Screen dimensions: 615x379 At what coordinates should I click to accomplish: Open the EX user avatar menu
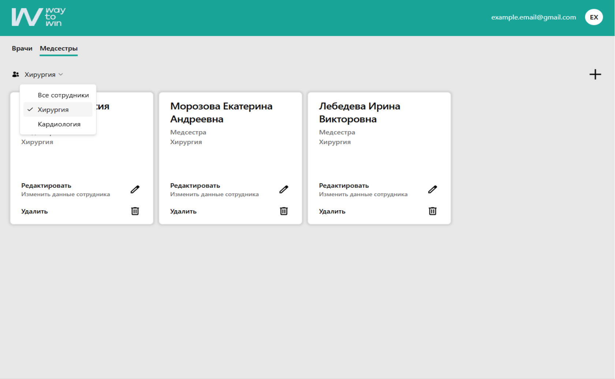[x=594, y=17]
